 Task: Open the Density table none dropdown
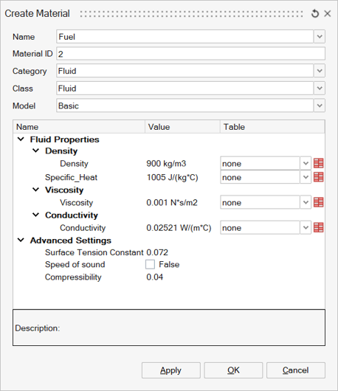[306, 164]
